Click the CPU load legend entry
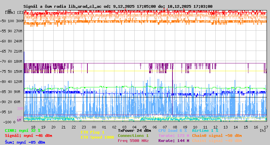This screenshot has width=270, height=145. point(172,130)
